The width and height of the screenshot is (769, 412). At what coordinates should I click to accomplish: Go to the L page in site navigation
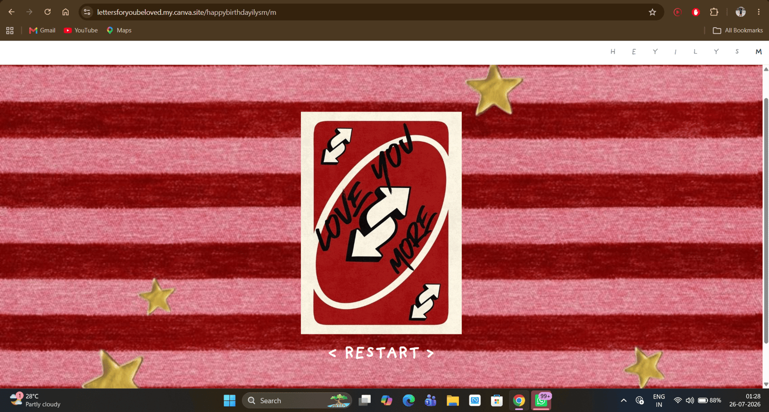pyautogui.click(x=695, y=52)
